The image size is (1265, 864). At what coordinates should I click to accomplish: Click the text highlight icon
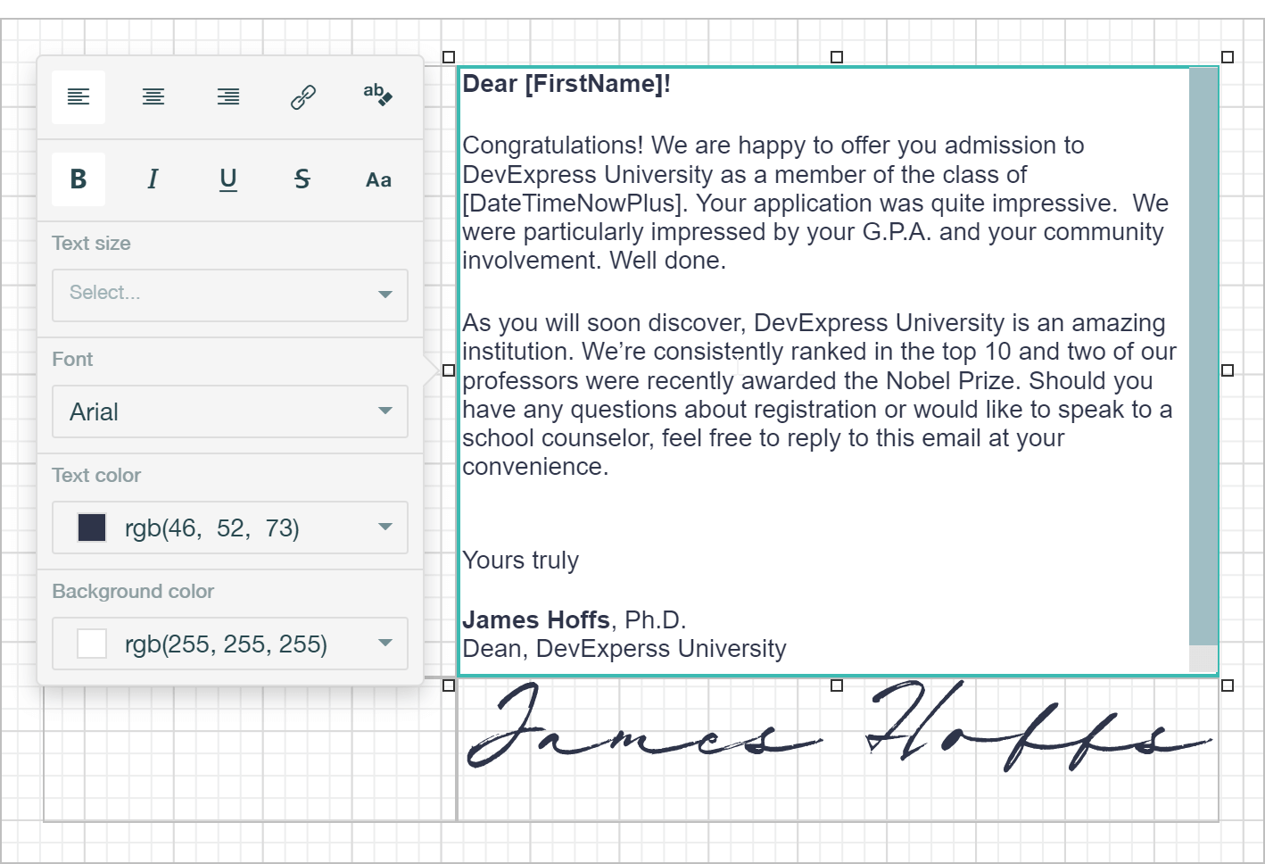tap(377, 96)
